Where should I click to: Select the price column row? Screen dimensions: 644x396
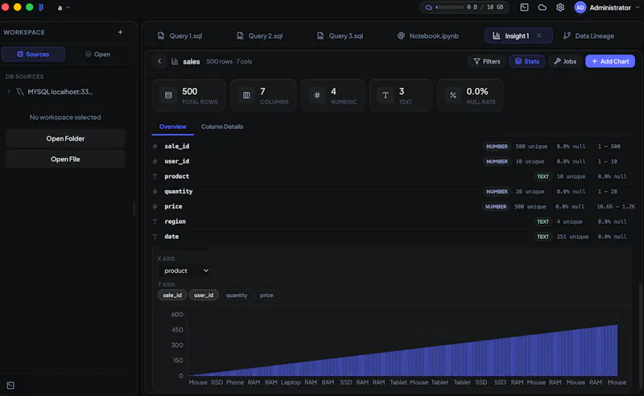(x=394, y=207)
